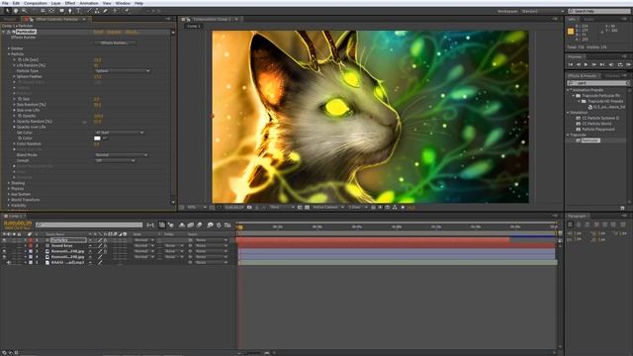
Task: Toggle Color stopwatch in Particle group
Action: point(20,138)
